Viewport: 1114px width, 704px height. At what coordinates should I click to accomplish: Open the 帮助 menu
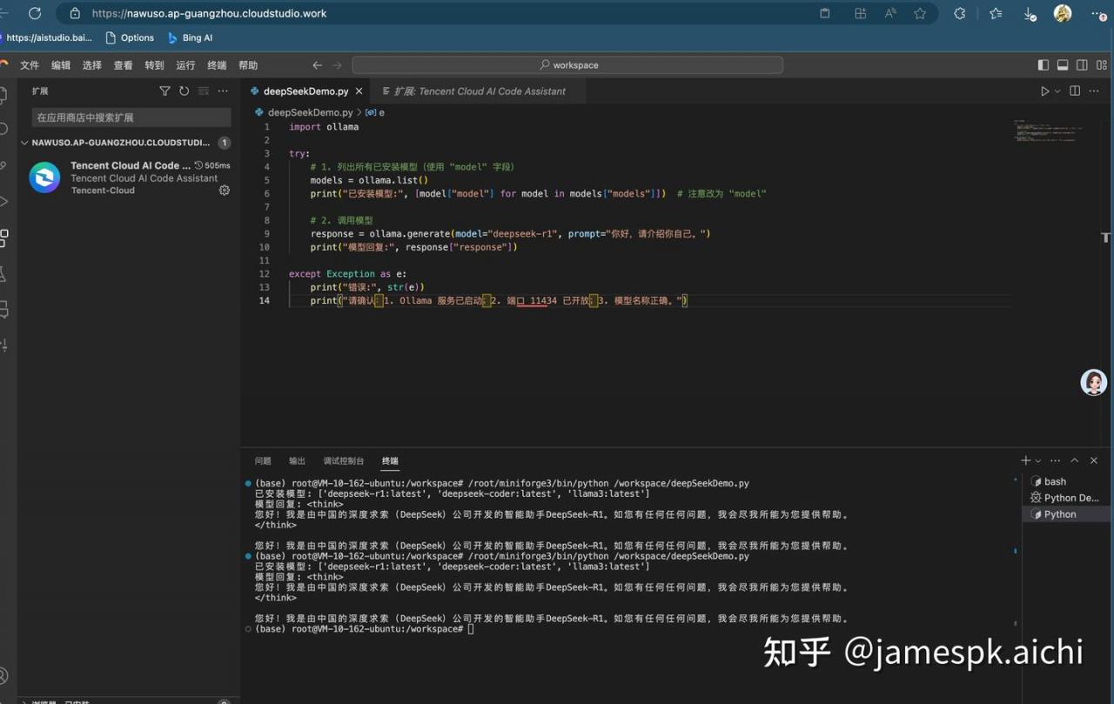pos(248,65)
